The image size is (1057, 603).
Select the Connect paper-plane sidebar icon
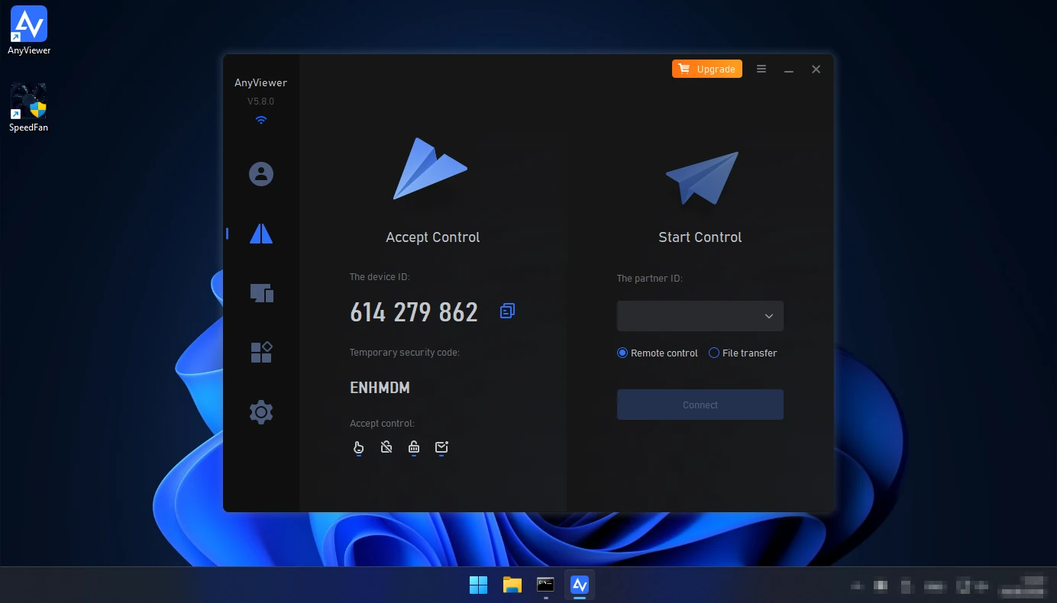(261, 234)
